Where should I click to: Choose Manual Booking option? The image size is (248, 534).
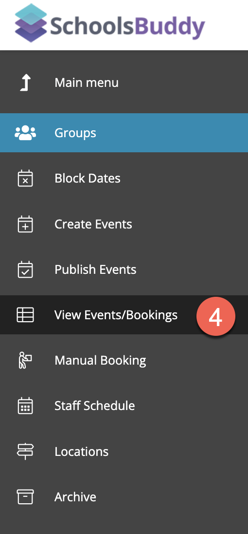(124, 360)
